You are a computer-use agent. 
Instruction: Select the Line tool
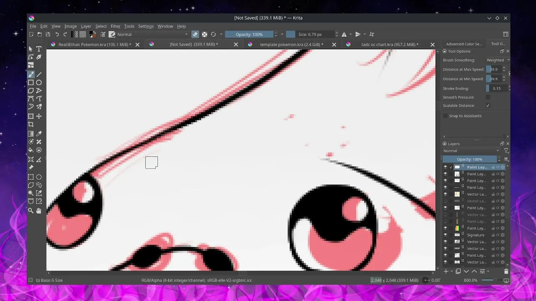pos(39,74)
